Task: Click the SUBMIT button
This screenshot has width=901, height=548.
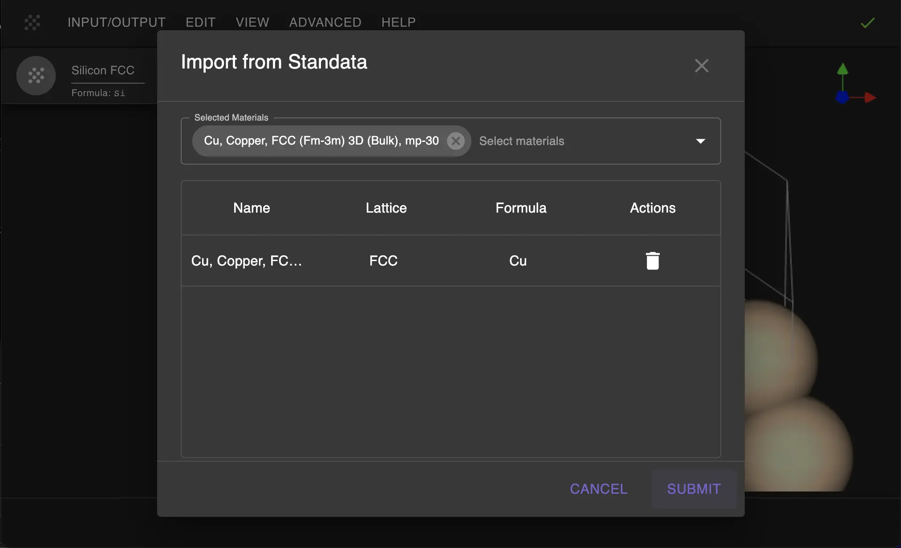Action: coord(693,488)
